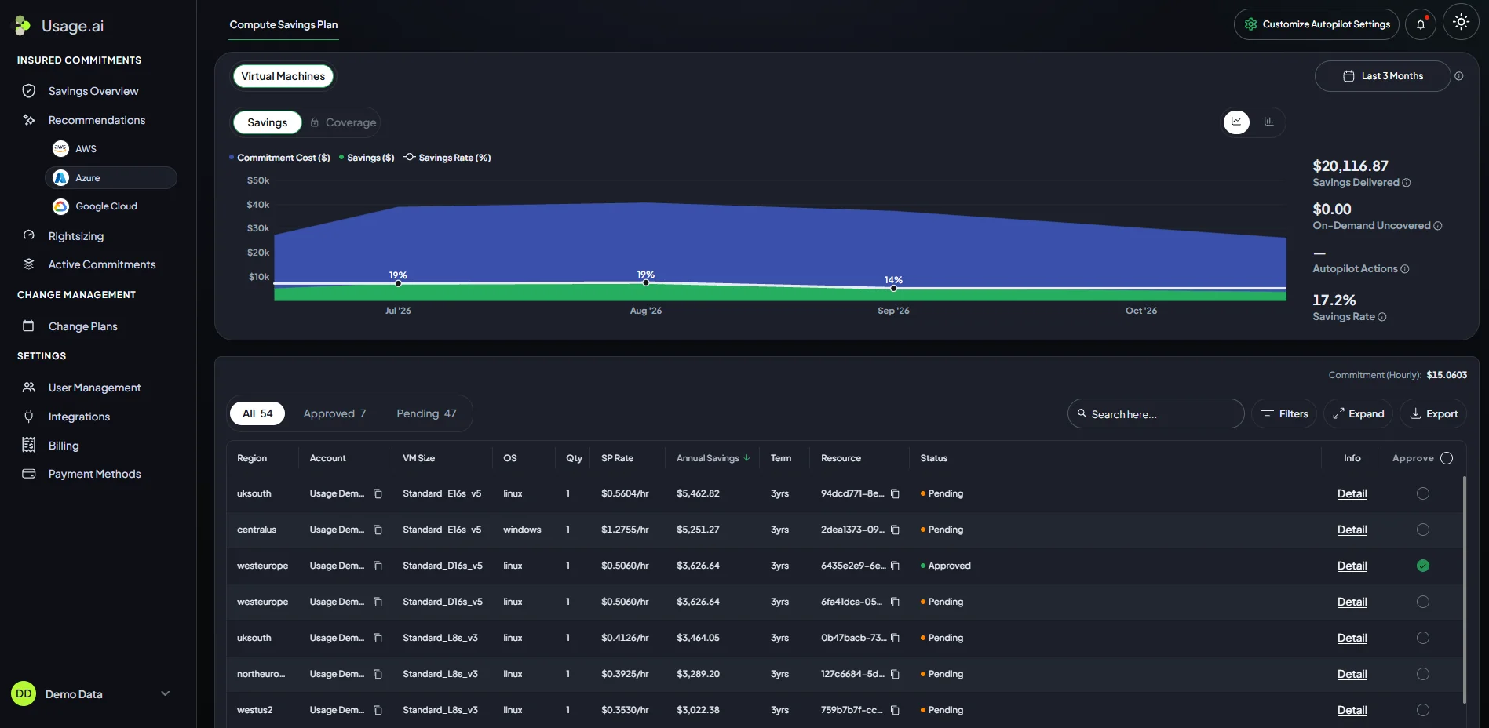Open Active Commitments page
This screenshot has height=728, width=1489.
(x=101, y=264)
